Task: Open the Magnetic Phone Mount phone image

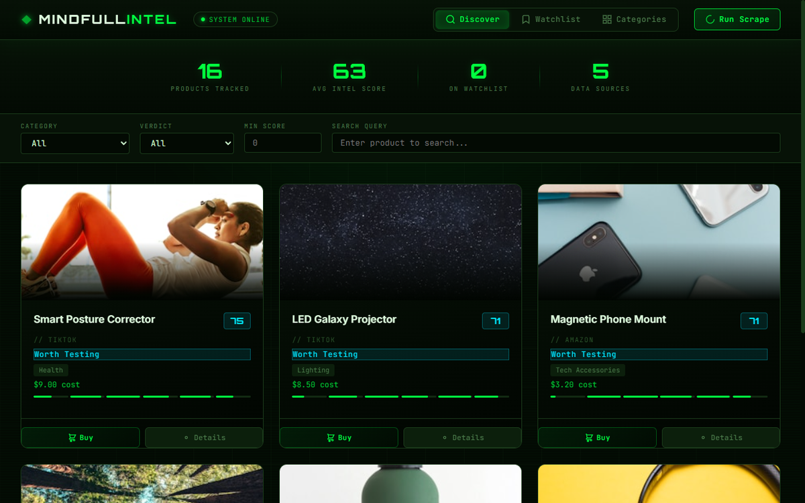Action: point(659,241)
